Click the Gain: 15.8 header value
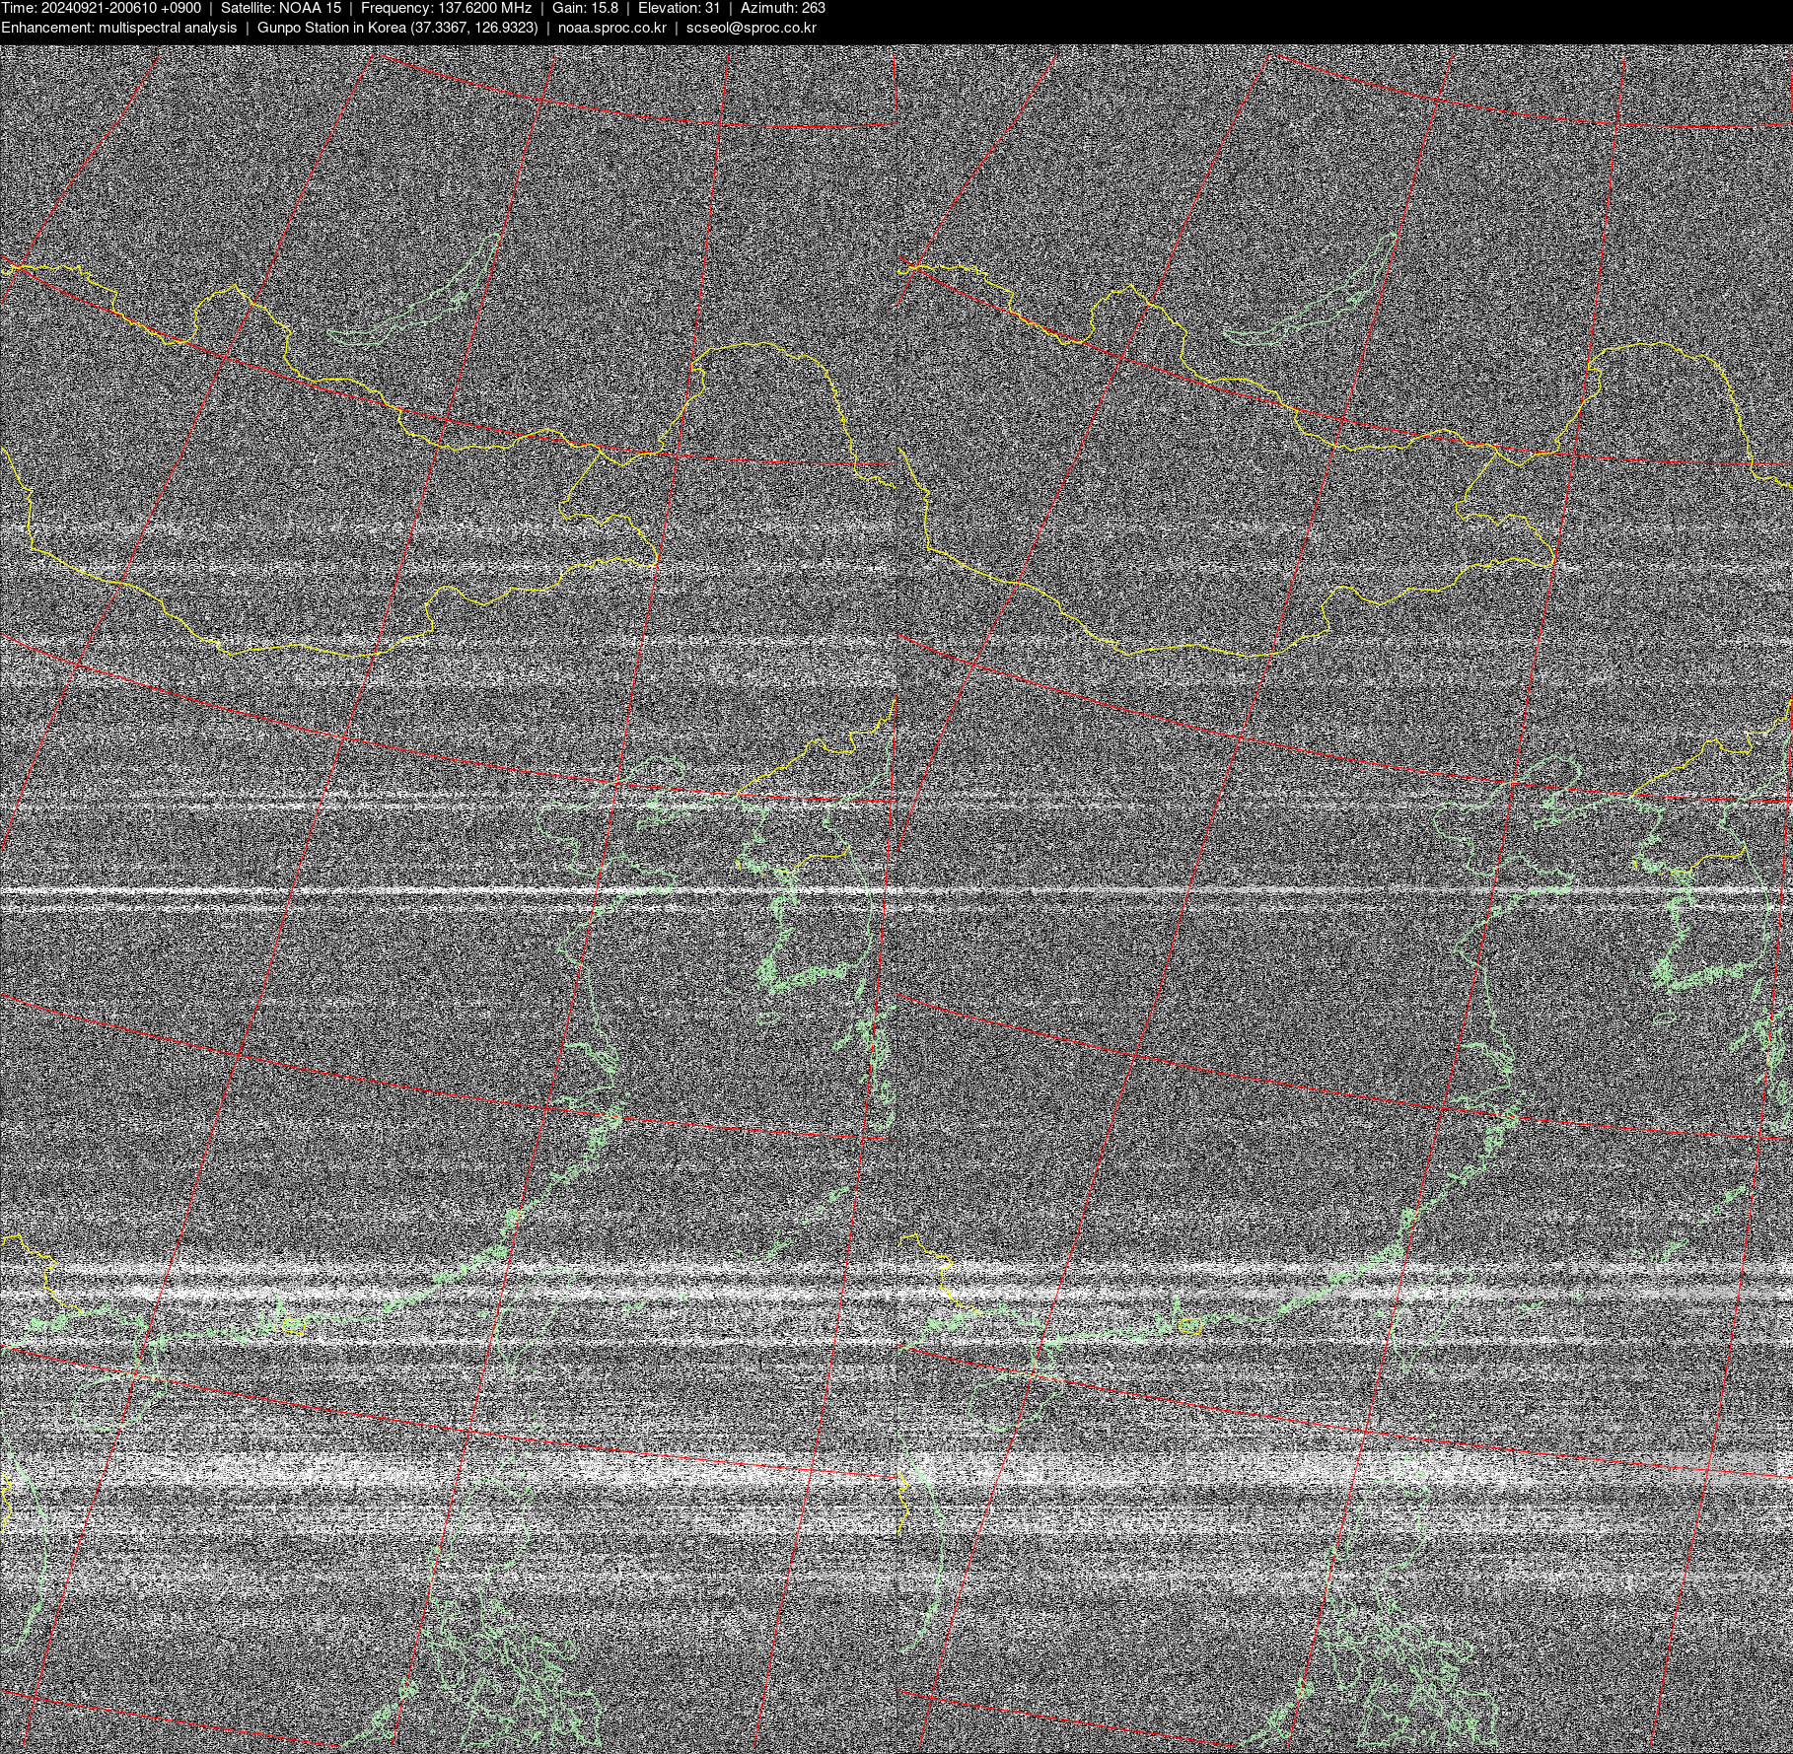This screenshot has width=1793, height=1754. coord(585,8)
